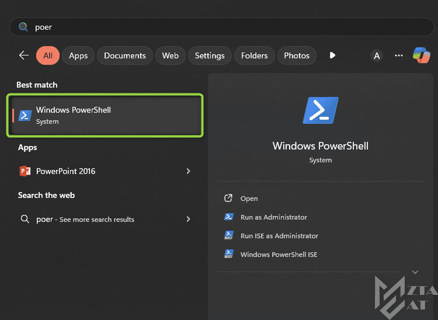Click the search magnifier icon in search box
This screenshot has width=438, height=320.
[23, 27]
